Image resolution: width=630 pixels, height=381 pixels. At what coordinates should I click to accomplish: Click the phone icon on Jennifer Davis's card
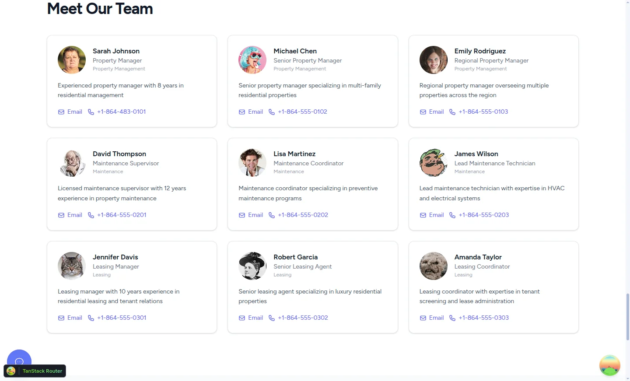coord(91,318)
